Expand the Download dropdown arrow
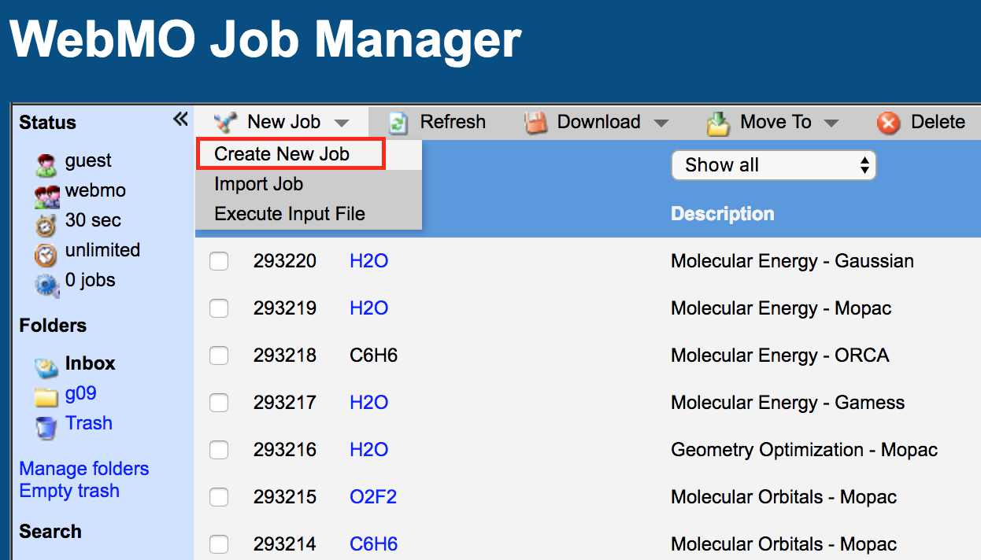Viewport: 981px width, 560px height. coord(661,123)
